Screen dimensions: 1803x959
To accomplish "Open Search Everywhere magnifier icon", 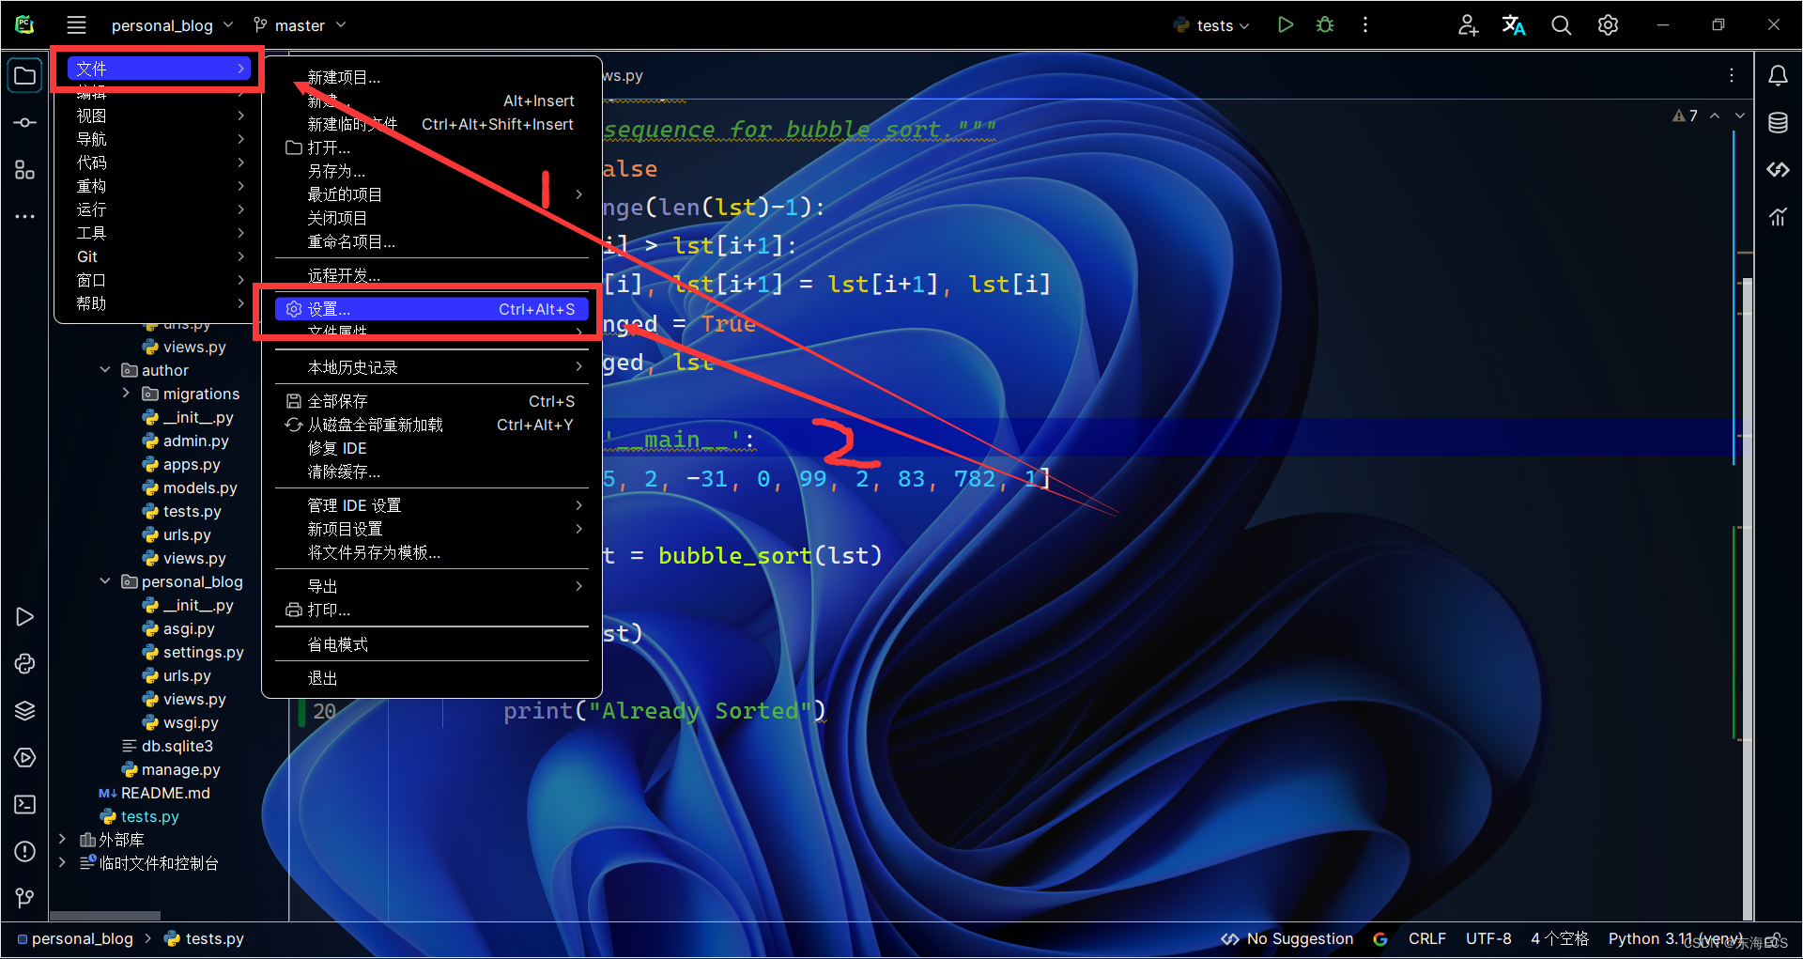I will [1561, 25].
